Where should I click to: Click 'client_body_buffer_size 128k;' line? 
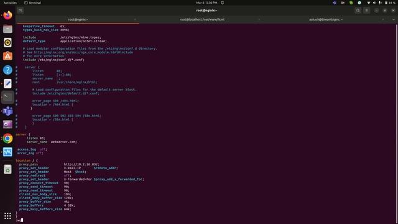46,198
